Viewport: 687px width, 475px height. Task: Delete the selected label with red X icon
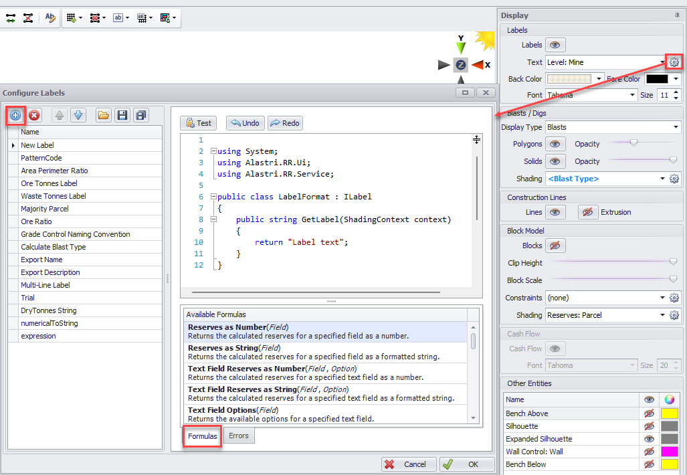[34, 115]
